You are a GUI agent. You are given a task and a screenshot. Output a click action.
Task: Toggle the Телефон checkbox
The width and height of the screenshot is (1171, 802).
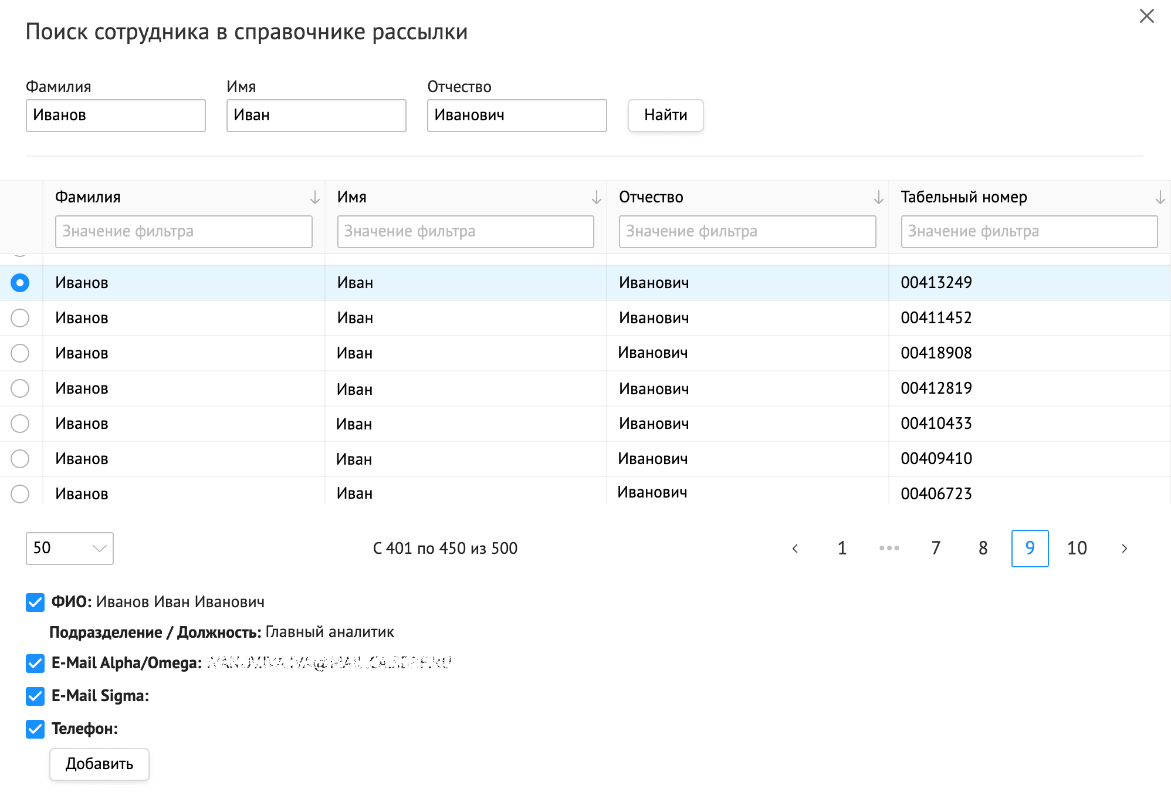[x=35, y=729]
